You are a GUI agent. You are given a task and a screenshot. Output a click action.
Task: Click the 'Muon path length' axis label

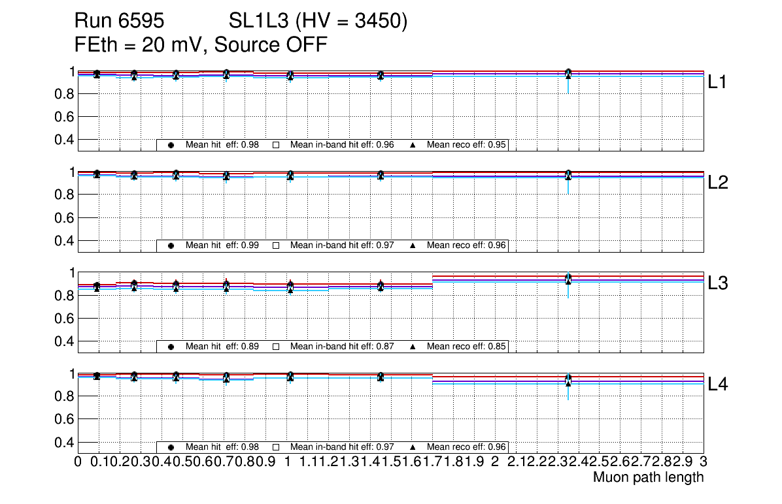coord(648,477)
